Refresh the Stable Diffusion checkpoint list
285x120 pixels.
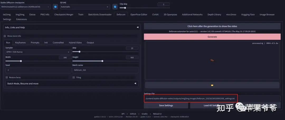pos(55,7)
